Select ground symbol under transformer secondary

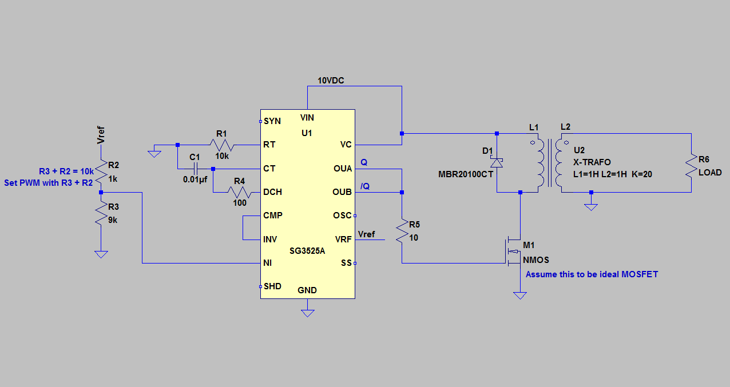pos(591,206)
